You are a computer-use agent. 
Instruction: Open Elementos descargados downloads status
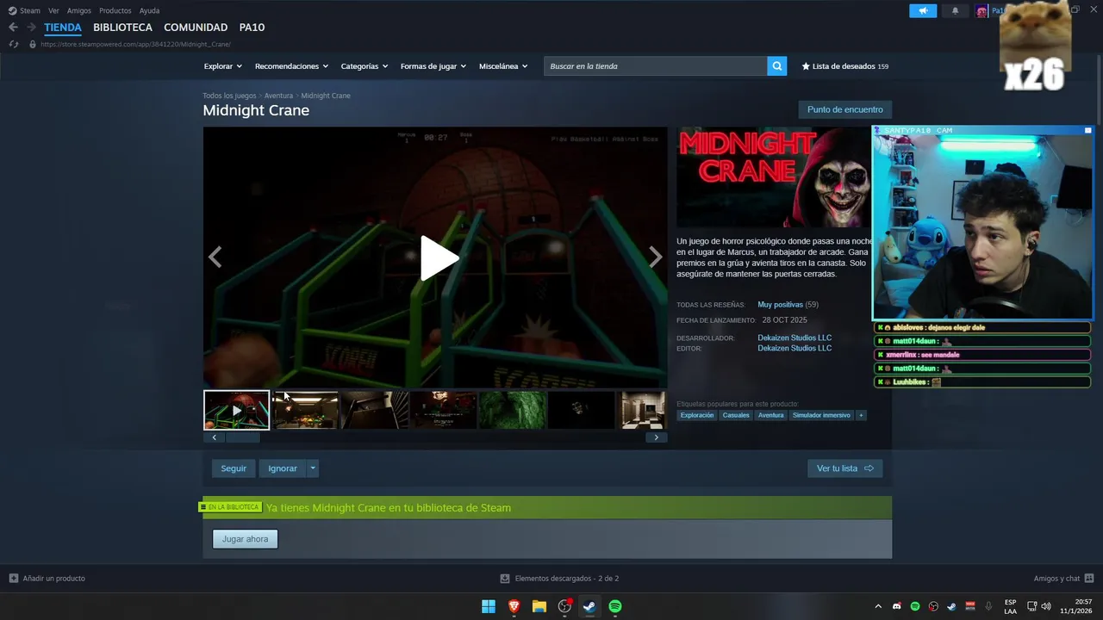click(559, 579)
